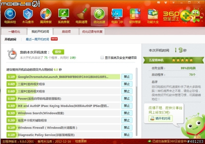Click 禁止 for IKE and AuthIP IPsec row
205x144 pixels.
point(127,106)
